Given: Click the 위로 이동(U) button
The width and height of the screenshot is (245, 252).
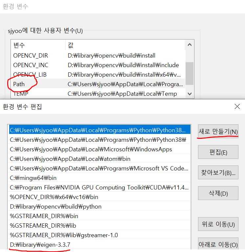Looking at the screenshot, I should [x=218, y=224].
